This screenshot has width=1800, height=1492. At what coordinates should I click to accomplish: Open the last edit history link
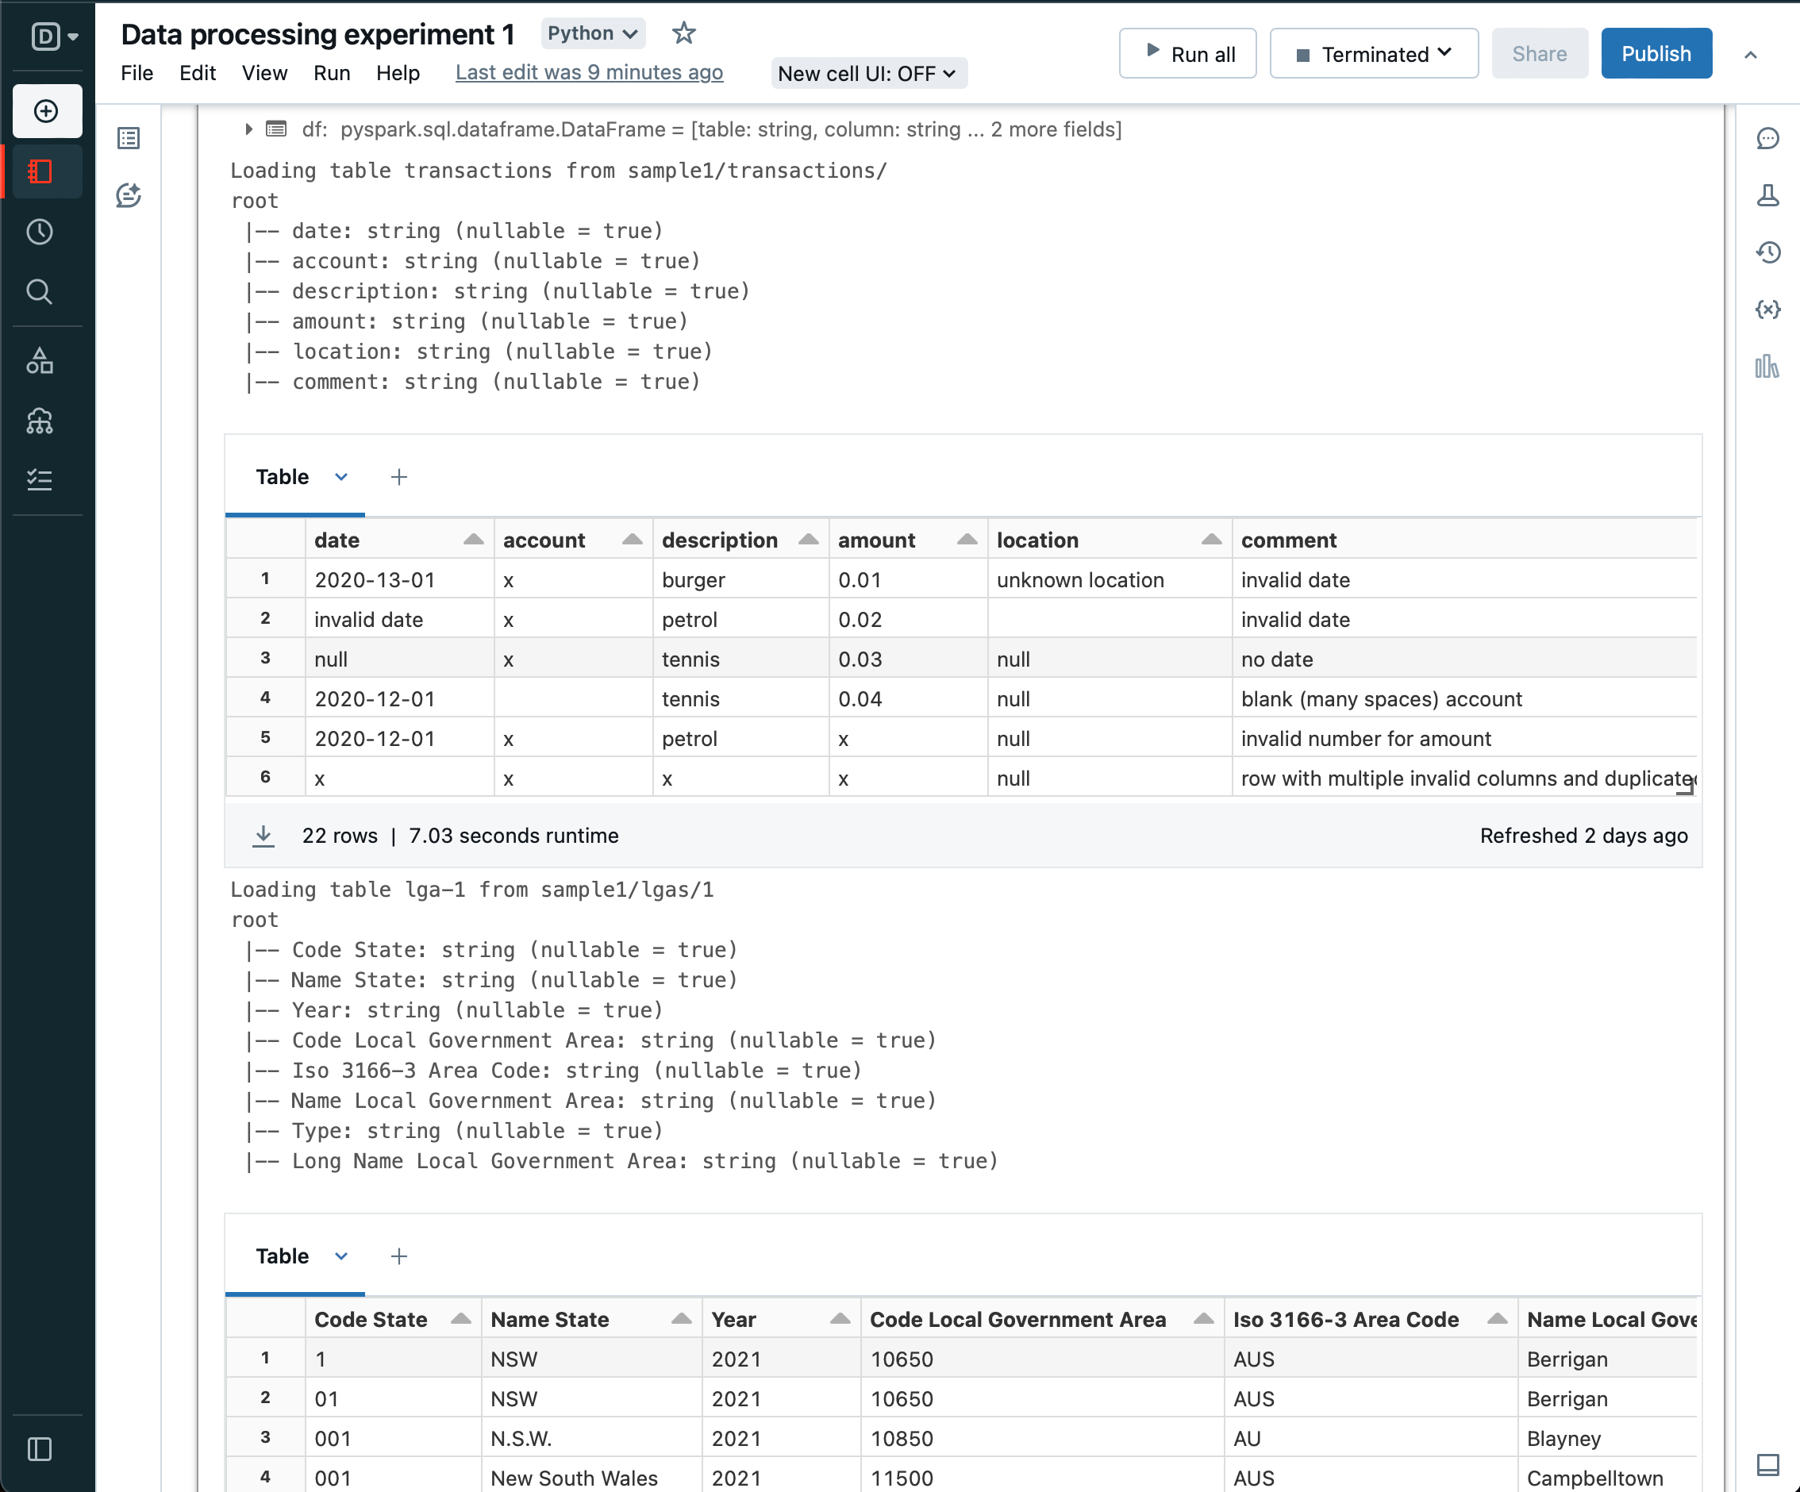point(589,73)
